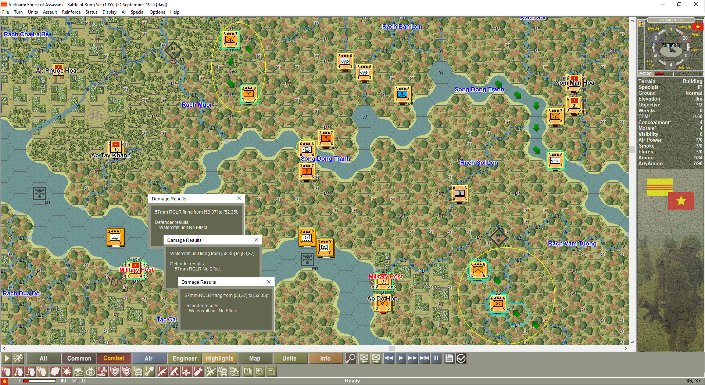This screenshot has width=705, height=385.
Task: Select the infantry unit at Ap Do Hop
Action: (383, 304)
